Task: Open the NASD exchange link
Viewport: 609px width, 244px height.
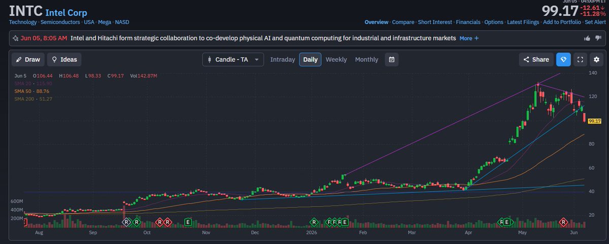Action: coord(122,22)
